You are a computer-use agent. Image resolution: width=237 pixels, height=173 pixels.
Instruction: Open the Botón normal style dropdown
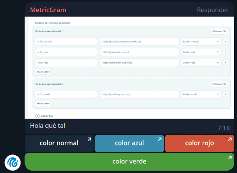[201, 41]
